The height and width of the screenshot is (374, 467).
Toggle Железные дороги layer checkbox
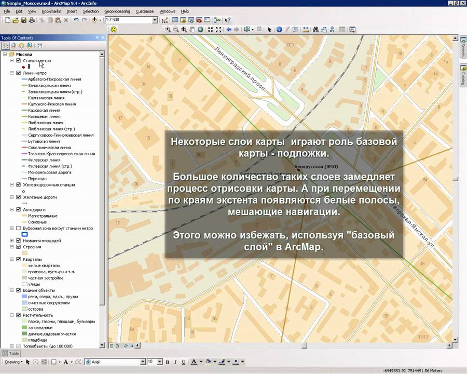pyautogui.click(x=19, y=197)
